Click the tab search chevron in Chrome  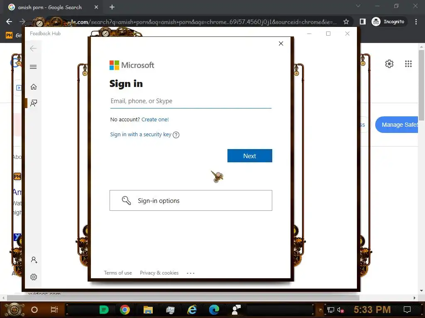pyautogui.click(x=358, y=6)
